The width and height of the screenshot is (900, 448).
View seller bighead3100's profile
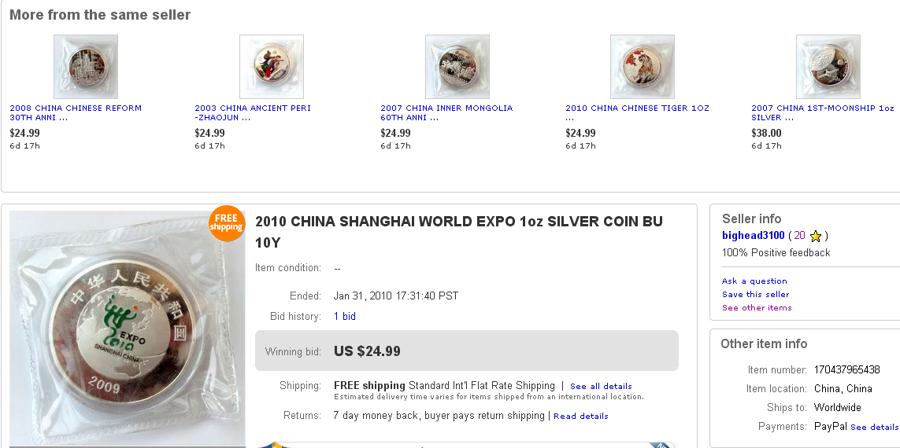click(x=754, y=236)
